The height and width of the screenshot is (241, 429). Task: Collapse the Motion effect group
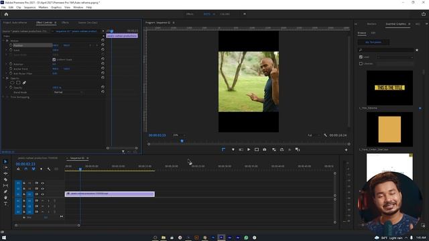[x=3, y=41]
